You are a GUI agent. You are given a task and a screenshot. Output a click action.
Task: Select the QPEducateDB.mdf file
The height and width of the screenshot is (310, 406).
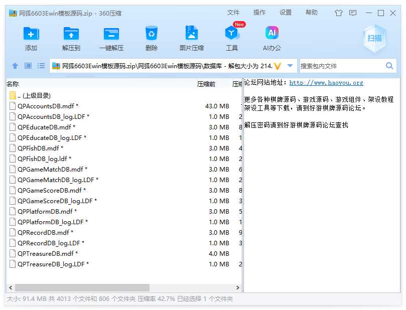tap(124, 127)
